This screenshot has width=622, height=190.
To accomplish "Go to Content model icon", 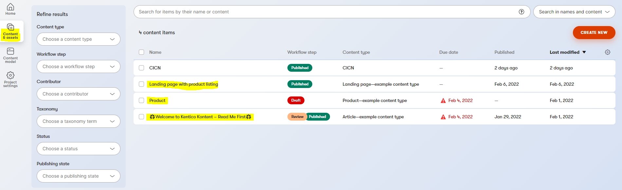I will (10, 51).
